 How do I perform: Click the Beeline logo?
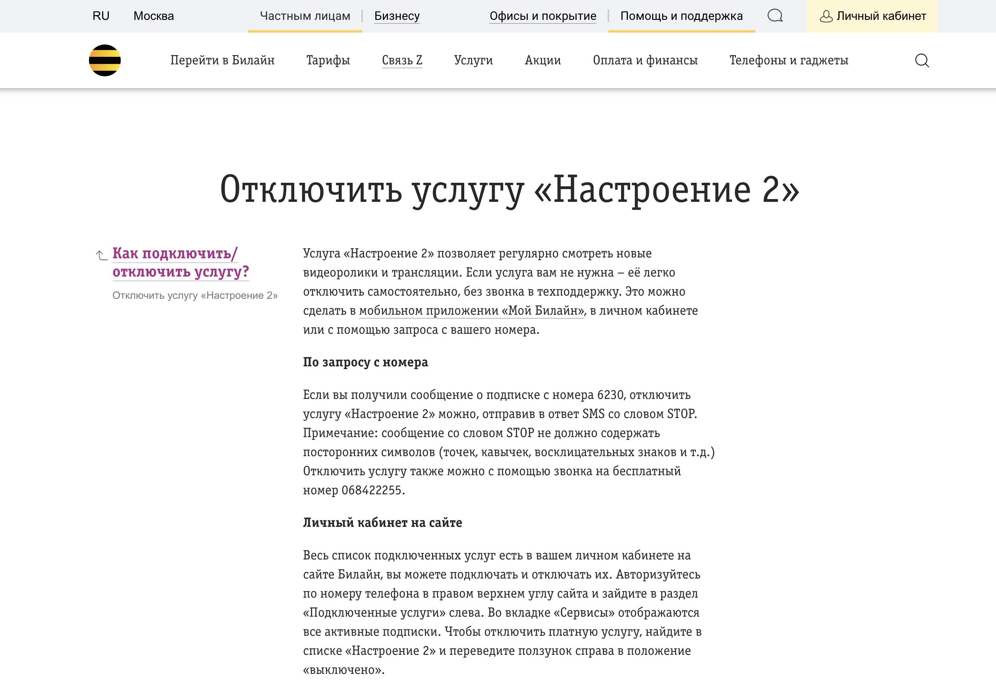click(x=105, y=60)
